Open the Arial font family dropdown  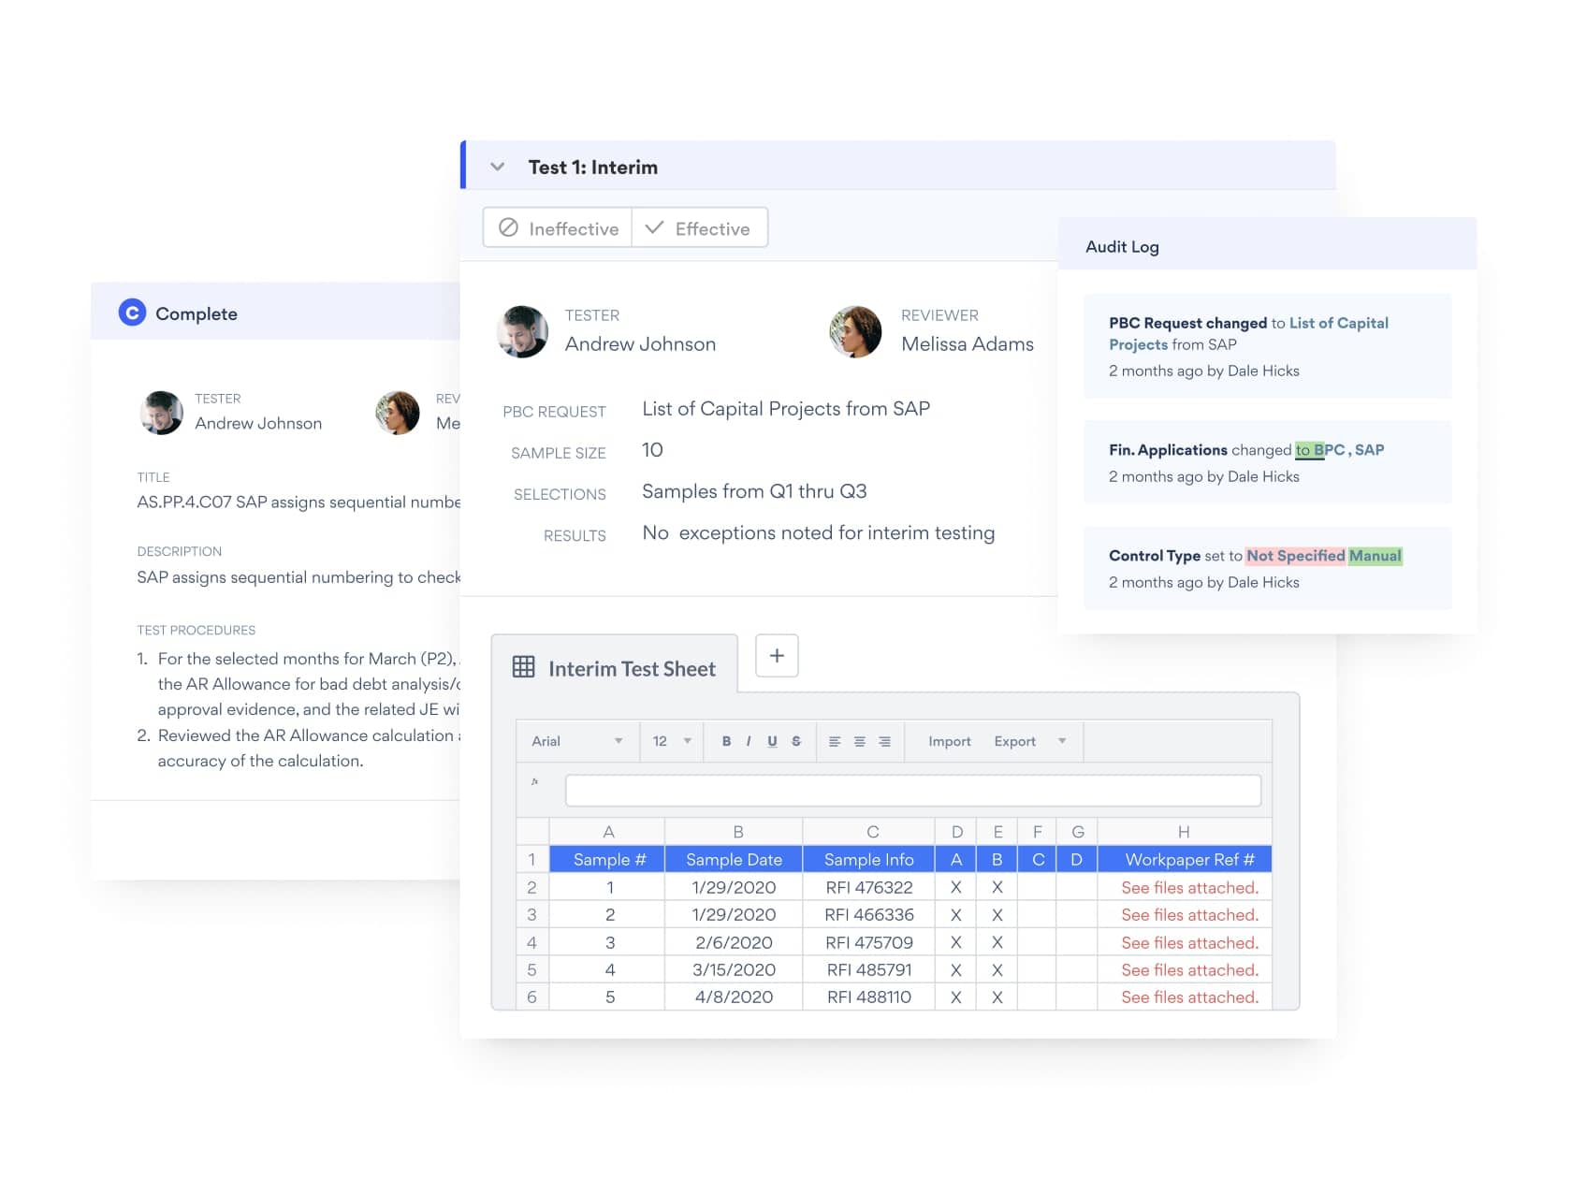(x=576, y=741)
